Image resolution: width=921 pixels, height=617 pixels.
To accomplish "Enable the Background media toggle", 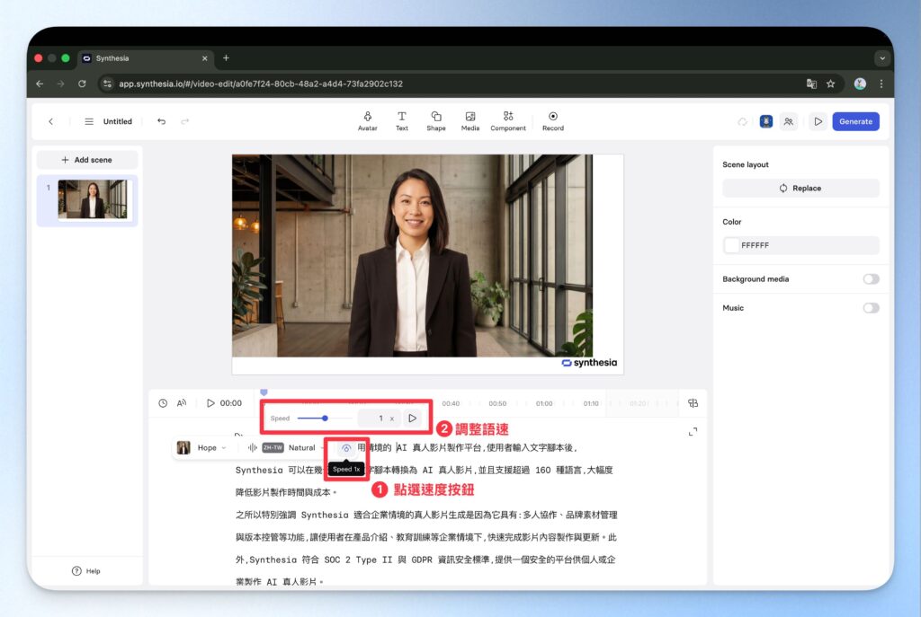I will [x=870, y=279].
